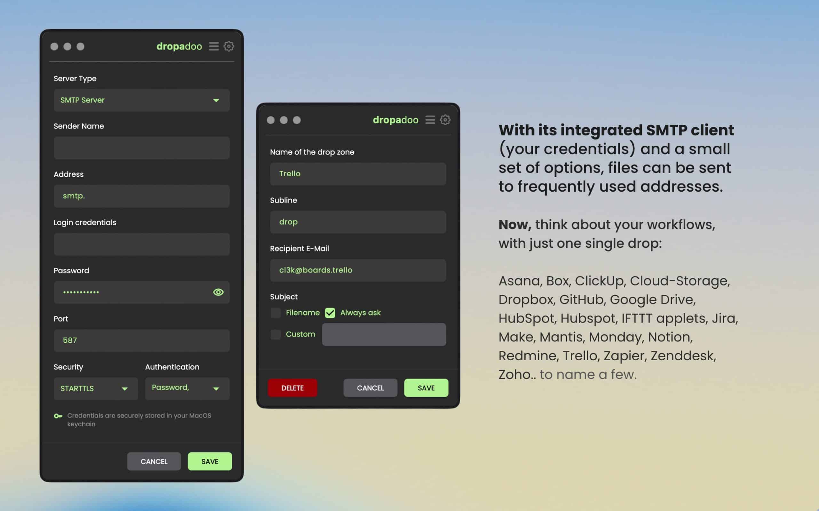Open the hamburger menu in the SMTP window

[x=214, y=46]
